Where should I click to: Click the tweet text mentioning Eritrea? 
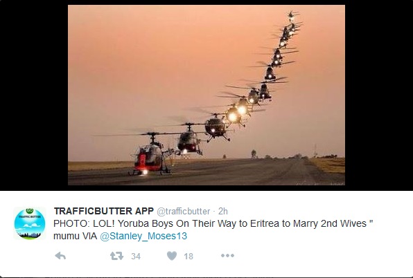(213, 230)
